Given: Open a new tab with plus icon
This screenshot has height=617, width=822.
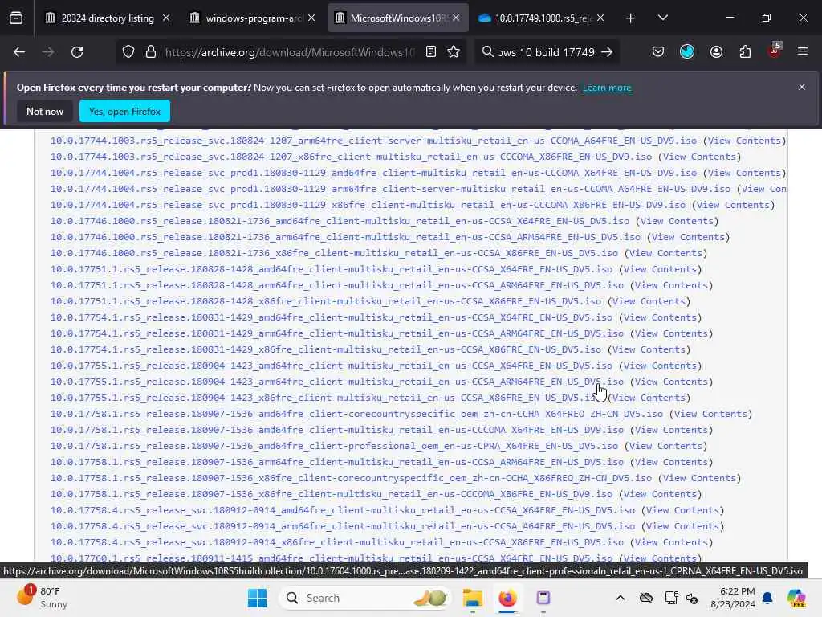Looking at the screenshot, I should (630, 18).
